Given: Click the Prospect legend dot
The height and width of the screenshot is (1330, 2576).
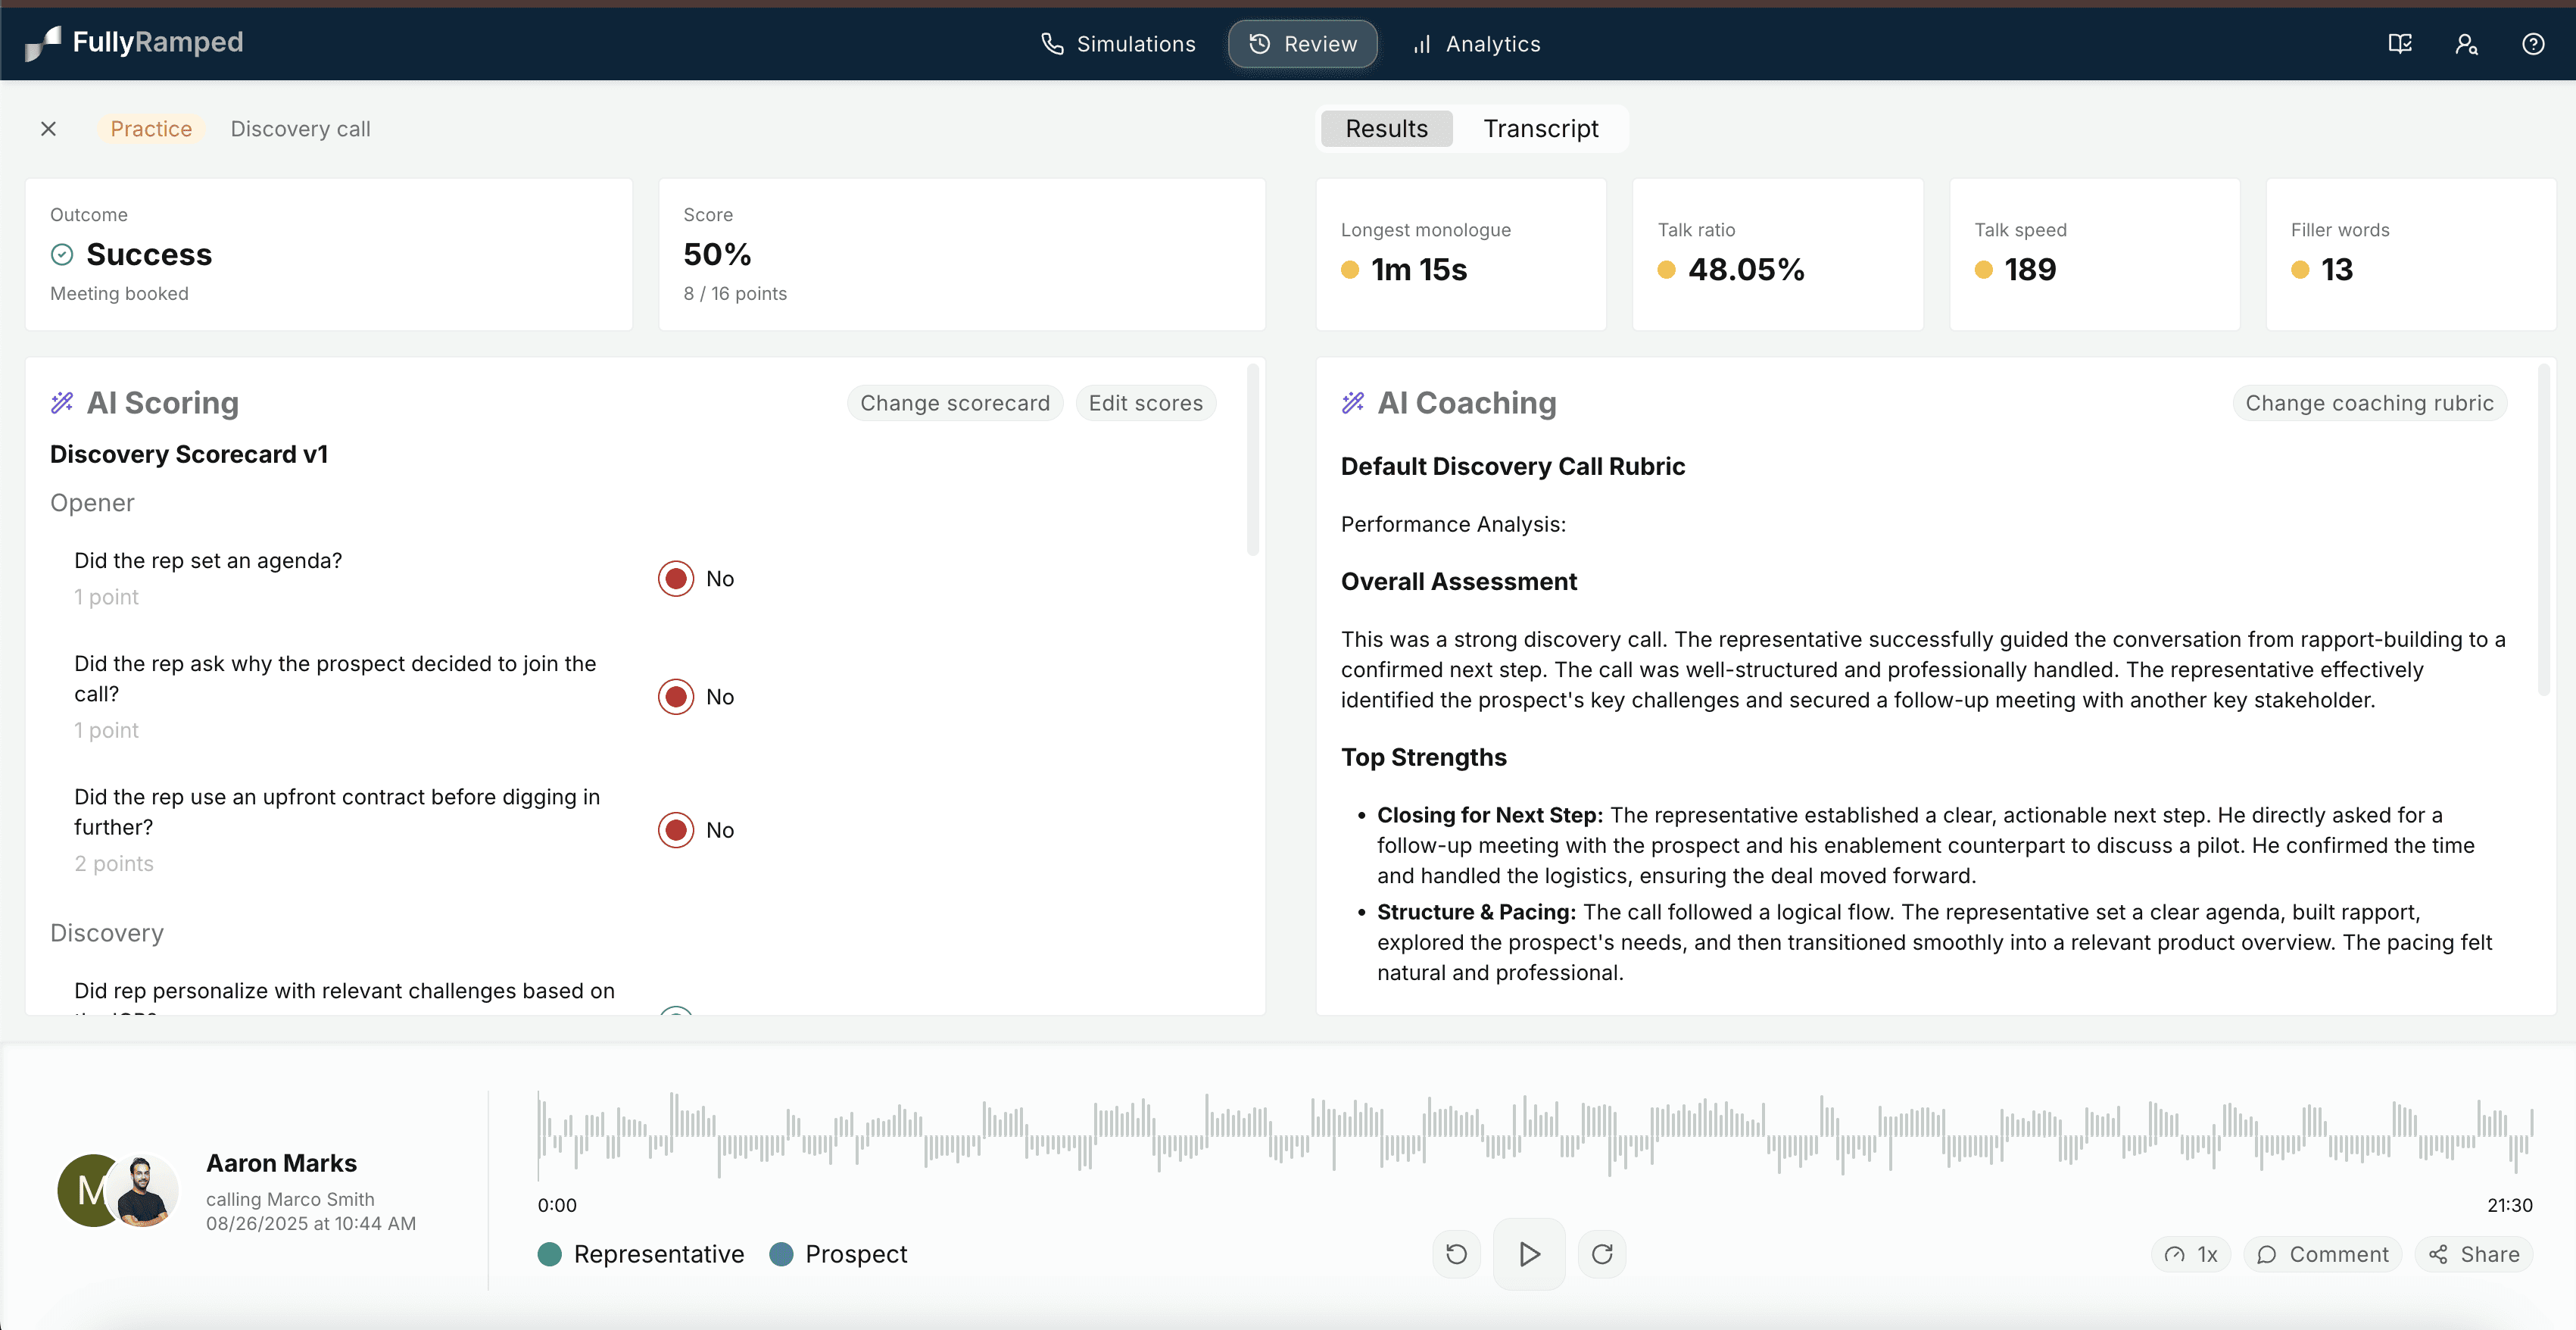Looking at the screenshot, I should pos(781,1254).
